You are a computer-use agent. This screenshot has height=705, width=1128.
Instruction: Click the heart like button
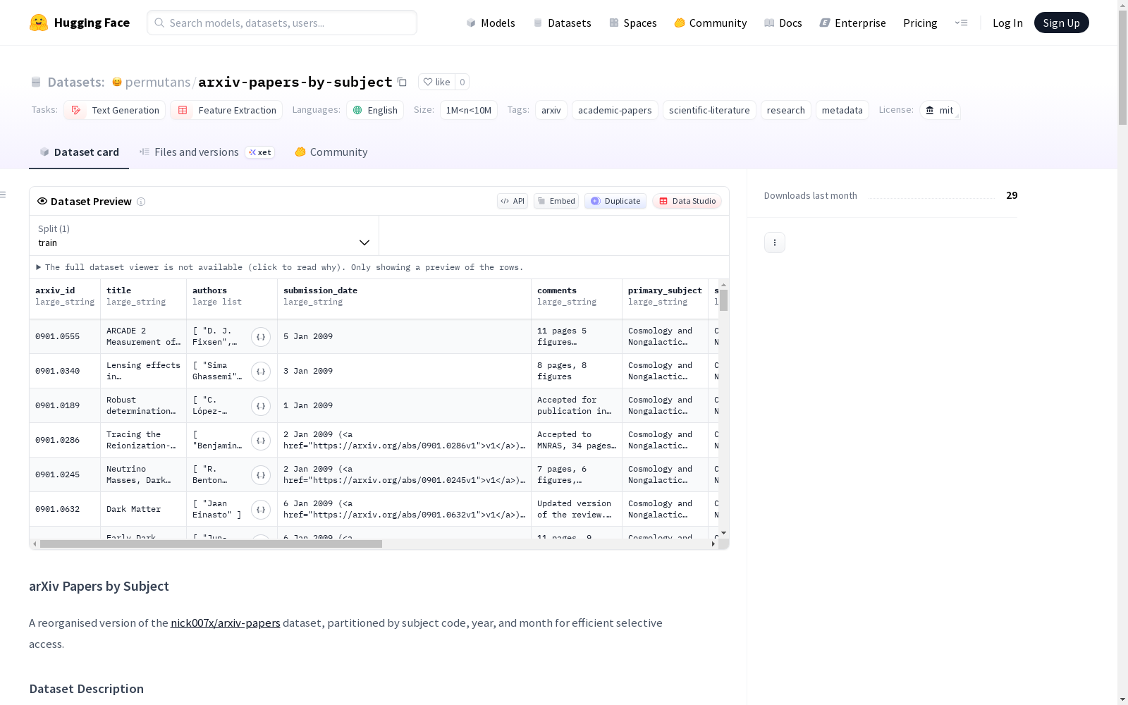click(436, 82)
